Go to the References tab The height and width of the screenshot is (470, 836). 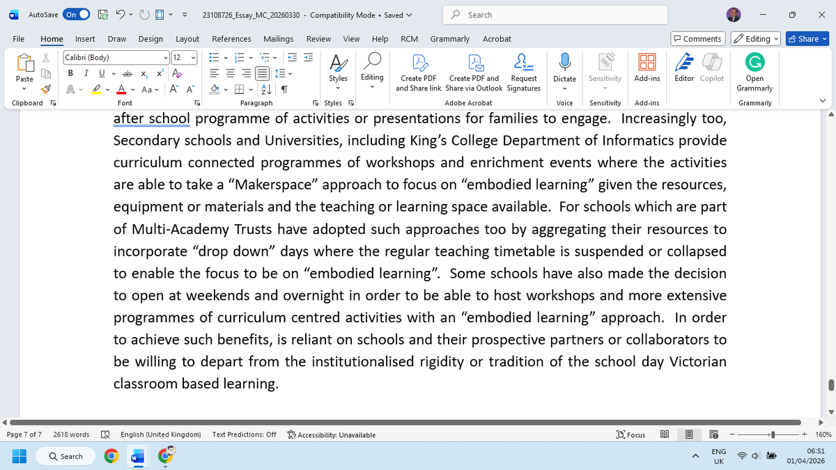click(x=231, y=39)
